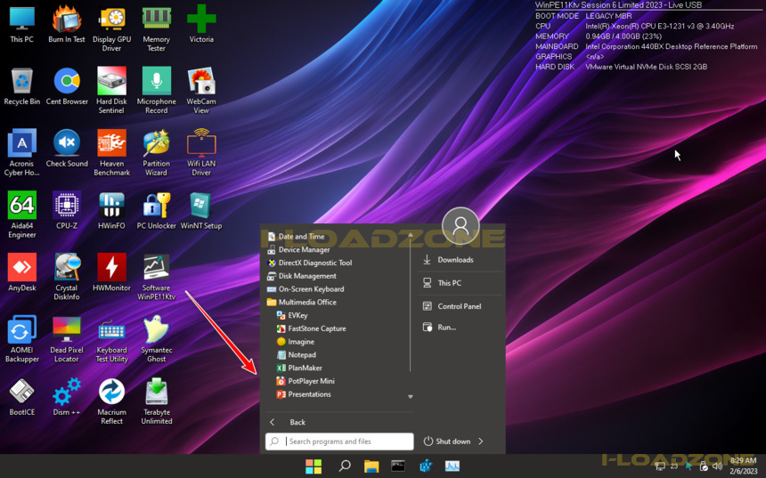Select Hard Disk Sentinel icon
This screenshot has height=478, width=766.
[x=111, y=91]
